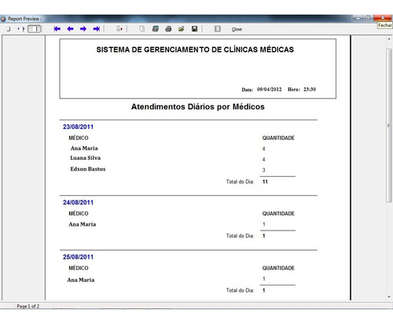
Task: Open the printer setup icon
Action: (156, 29)
